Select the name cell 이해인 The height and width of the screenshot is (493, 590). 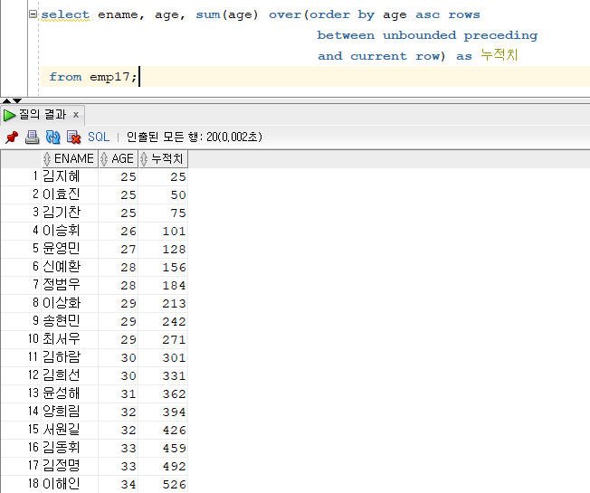pyautogui.click(x=70, y=483)
